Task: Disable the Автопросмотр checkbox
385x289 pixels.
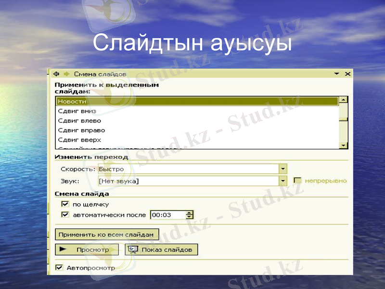Action: (59, 268)
